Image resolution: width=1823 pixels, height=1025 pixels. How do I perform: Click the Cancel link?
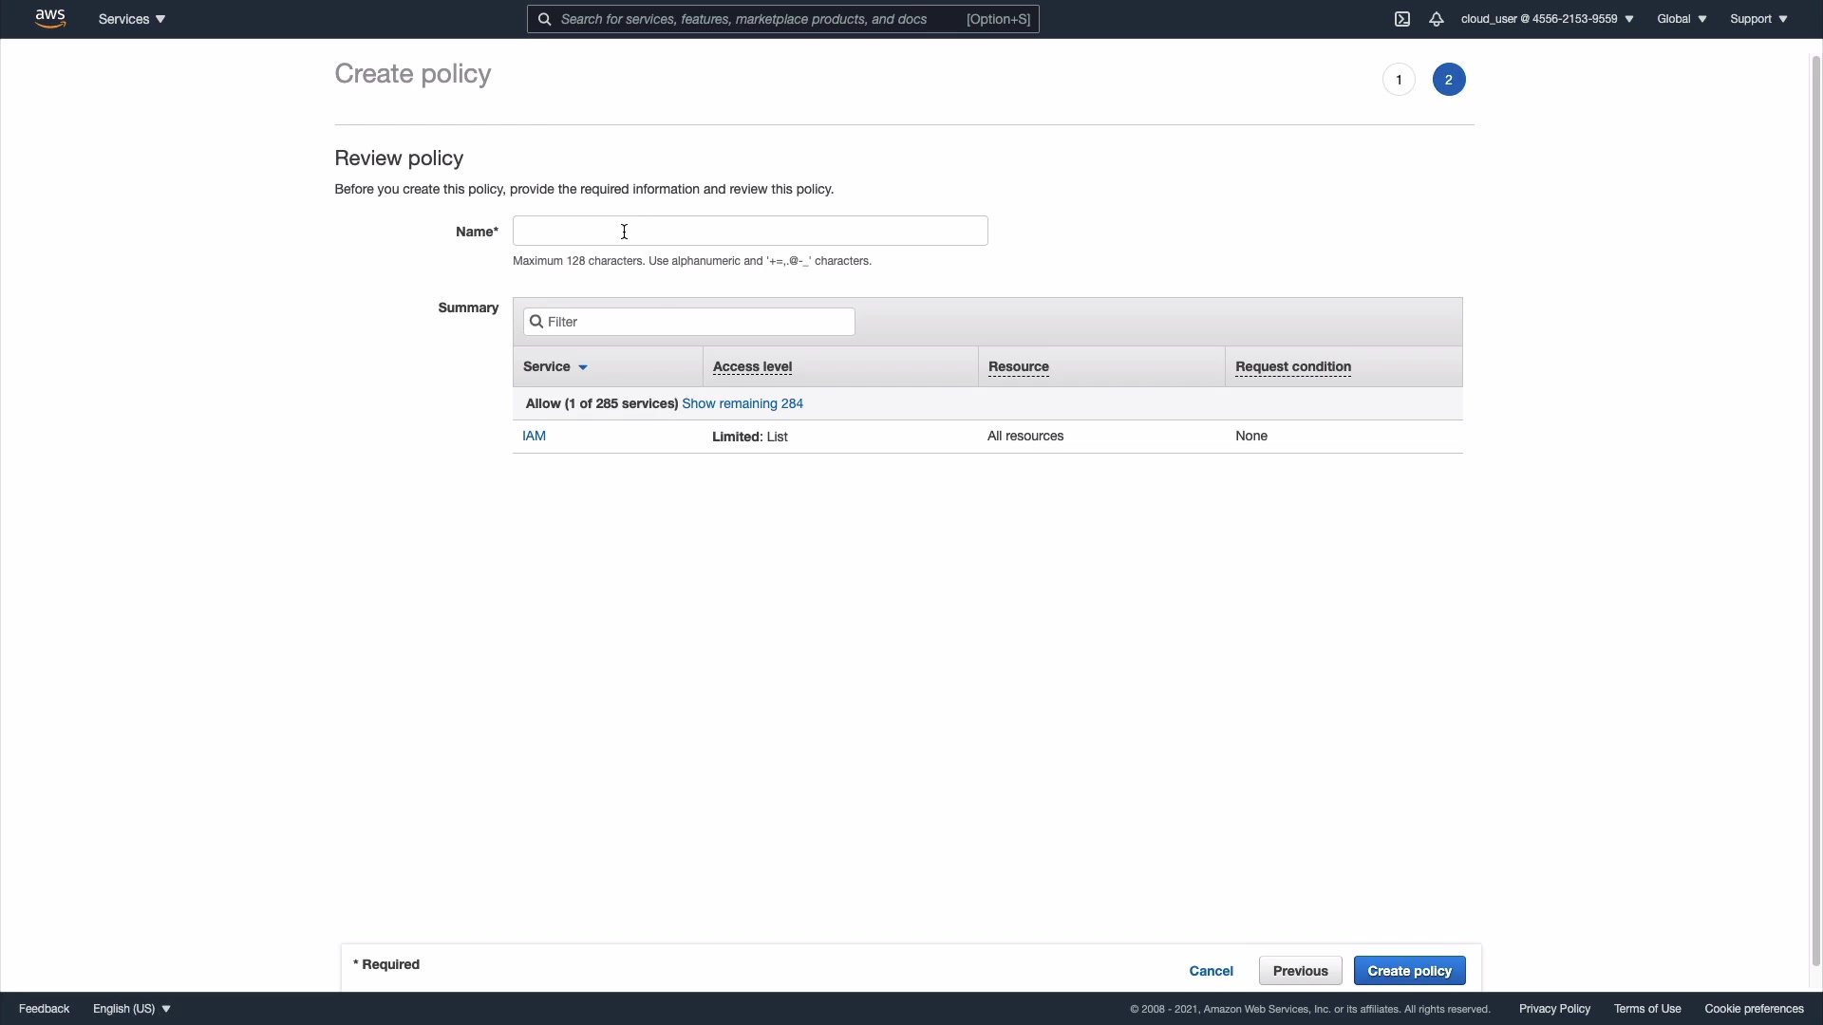(1211, 971)
